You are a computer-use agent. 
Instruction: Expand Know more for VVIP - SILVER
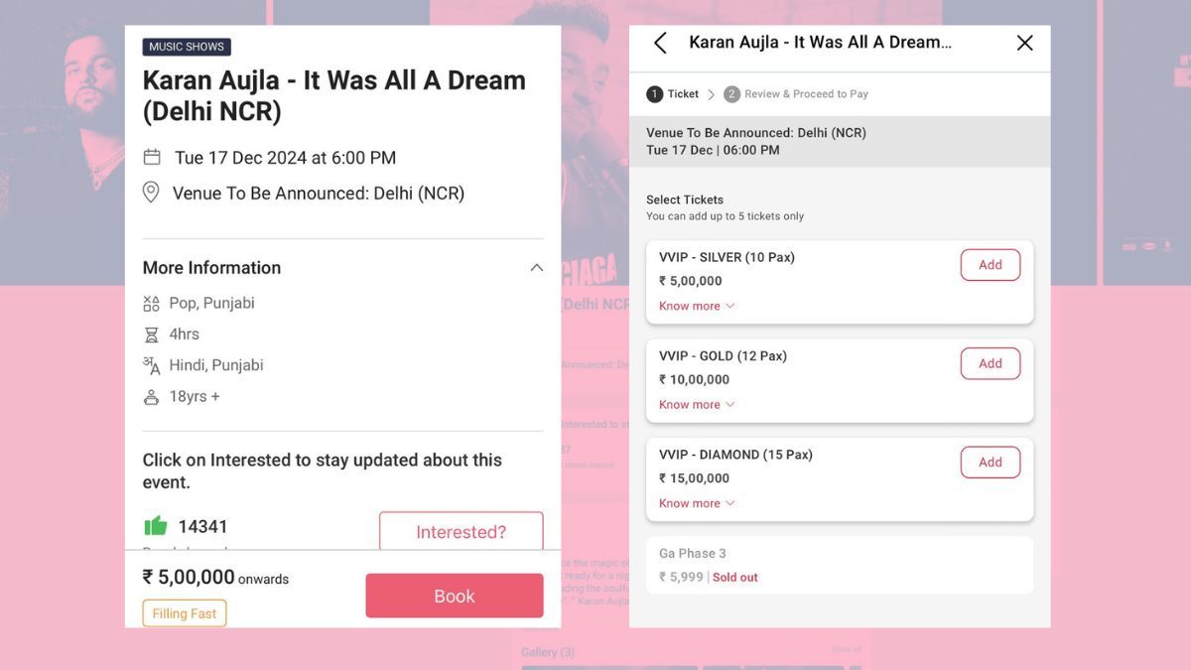[x=697, y=306]
